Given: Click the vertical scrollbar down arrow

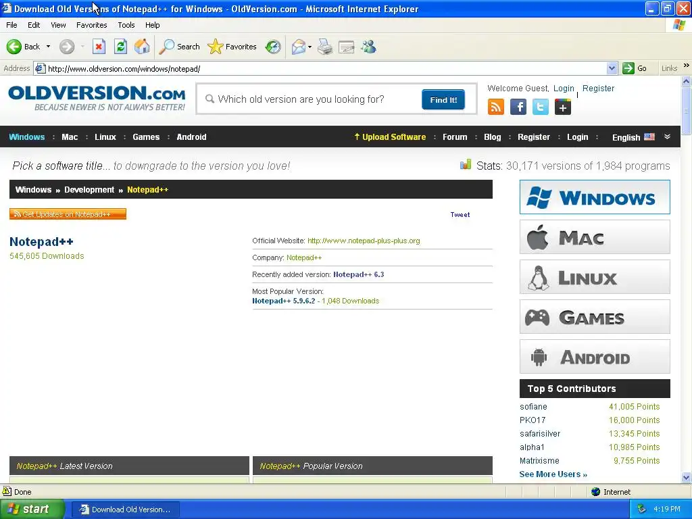Looking at the screenshot, I should [686, 478].
